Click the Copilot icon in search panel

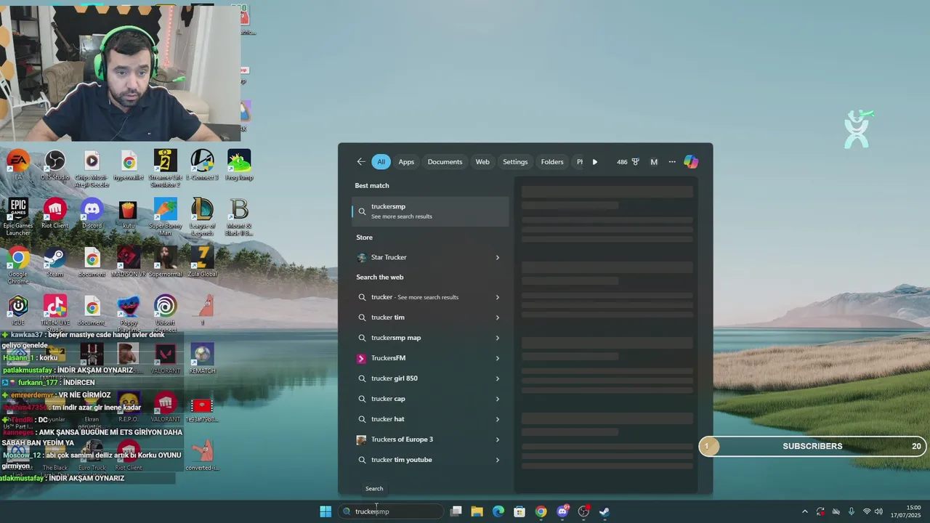[x=691, y=162]
